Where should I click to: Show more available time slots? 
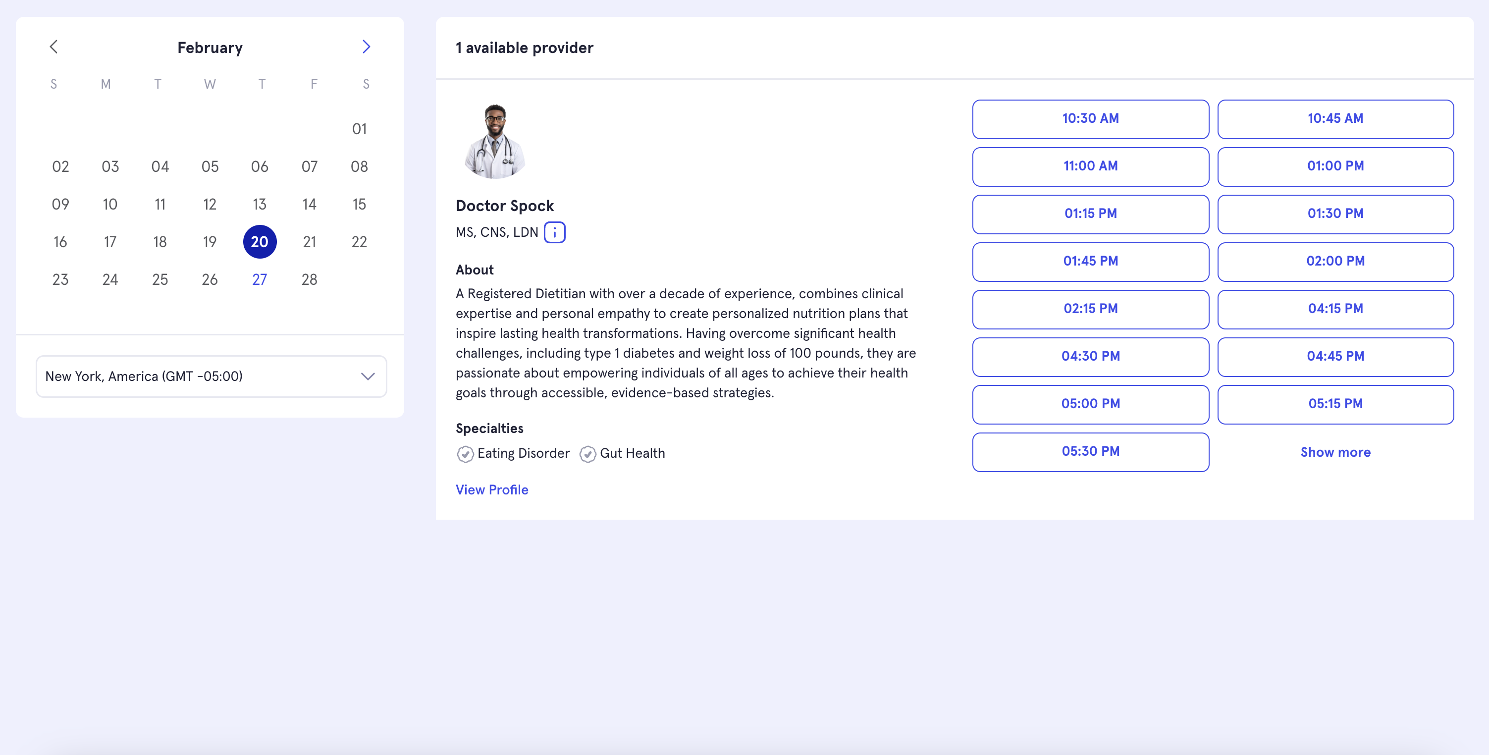(1335, 452)
